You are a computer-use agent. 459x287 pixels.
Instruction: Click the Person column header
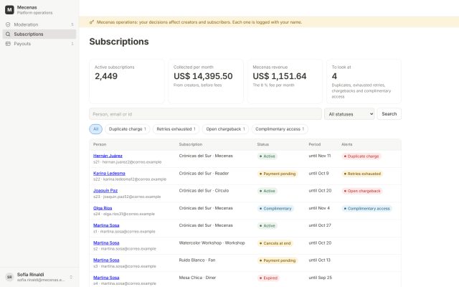(100, 145)
